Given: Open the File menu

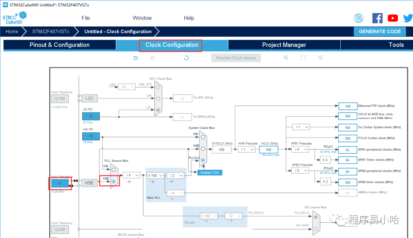Looking at the screenshot, I should [x=86, y=18].
